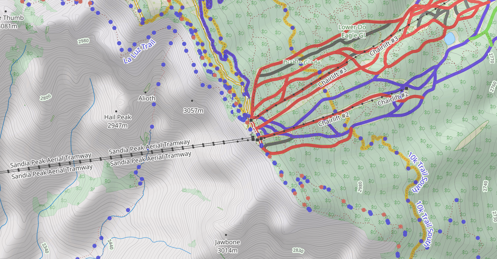Image resolution: width=497 pixels, height=259 pixels.
Task: Click the 2440 contour elevation label
Action: (x=111, y=244)
